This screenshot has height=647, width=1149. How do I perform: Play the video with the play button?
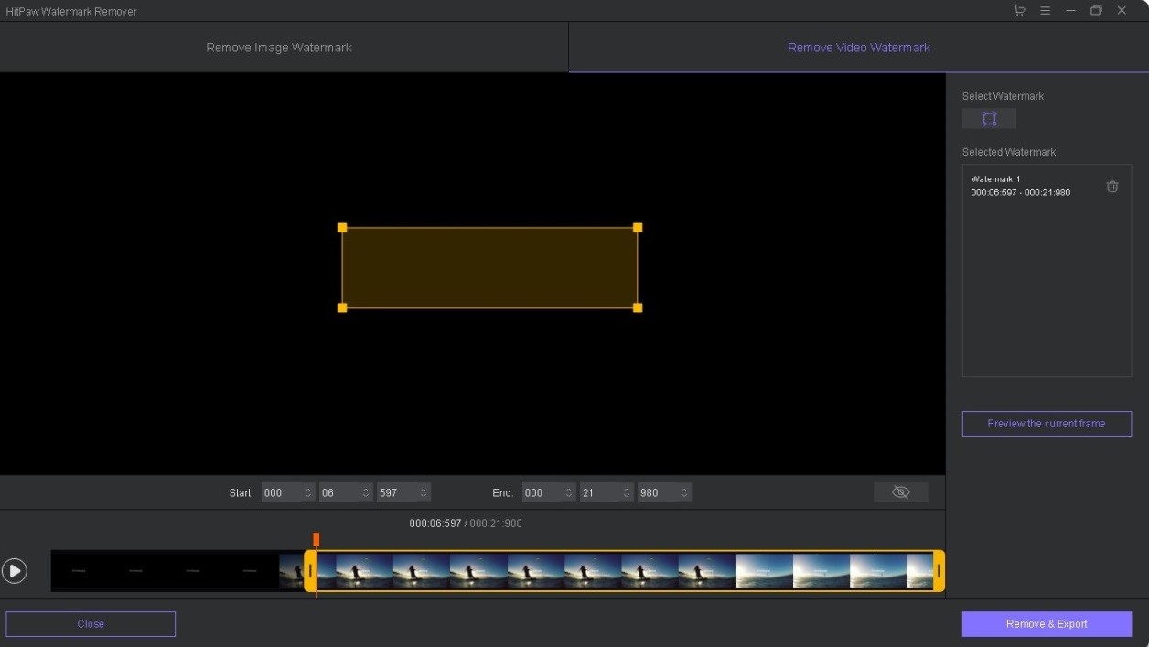[15, 570]
